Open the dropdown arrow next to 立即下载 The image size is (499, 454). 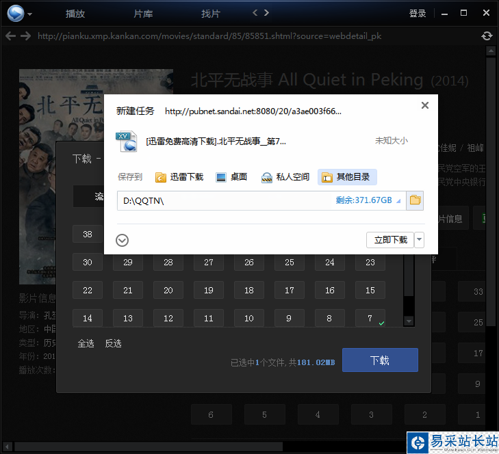(x=419, y=240)
